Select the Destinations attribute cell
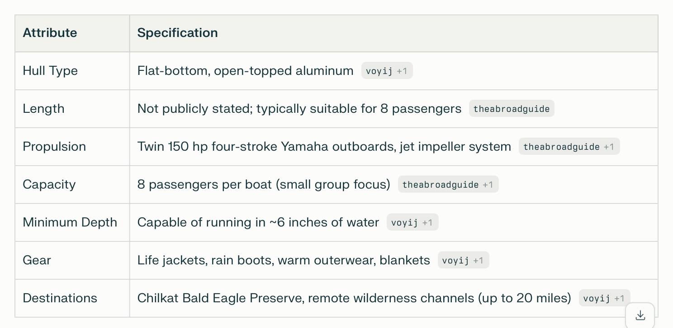Screen dimensions: 673x328 tap(60, 298)
